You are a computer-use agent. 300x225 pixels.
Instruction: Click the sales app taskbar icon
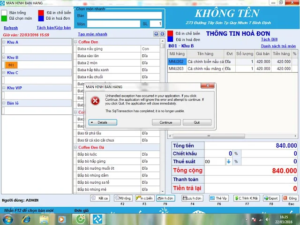click(97, 219)
